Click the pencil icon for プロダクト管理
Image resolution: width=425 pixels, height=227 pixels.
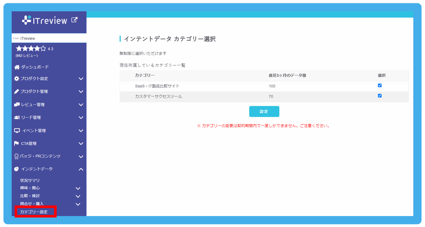pos(17,91)
